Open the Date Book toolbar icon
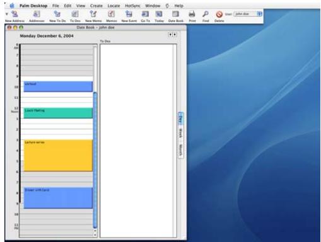The height and width of the screenshot is (242, 321). [175, 14]
